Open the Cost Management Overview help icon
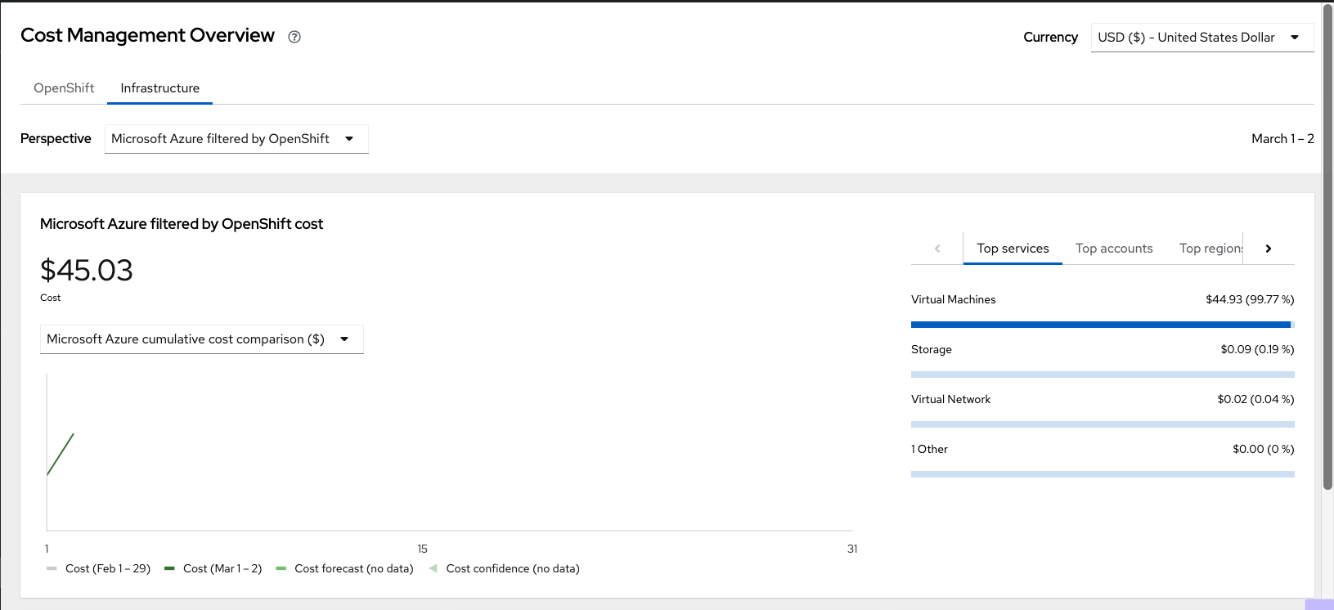1334x610 pixels. click(x=294, y=37)
